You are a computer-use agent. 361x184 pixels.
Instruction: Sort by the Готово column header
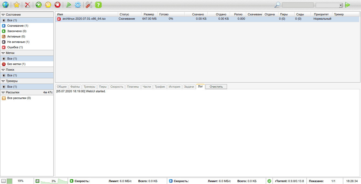click(171, 14)
